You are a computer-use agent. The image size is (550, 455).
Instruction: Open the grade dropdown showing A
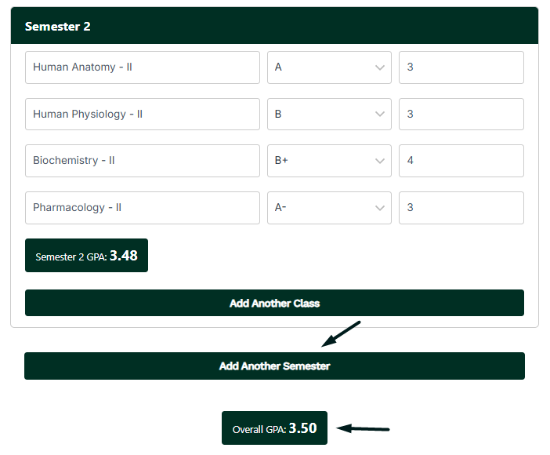click(329, 67)
